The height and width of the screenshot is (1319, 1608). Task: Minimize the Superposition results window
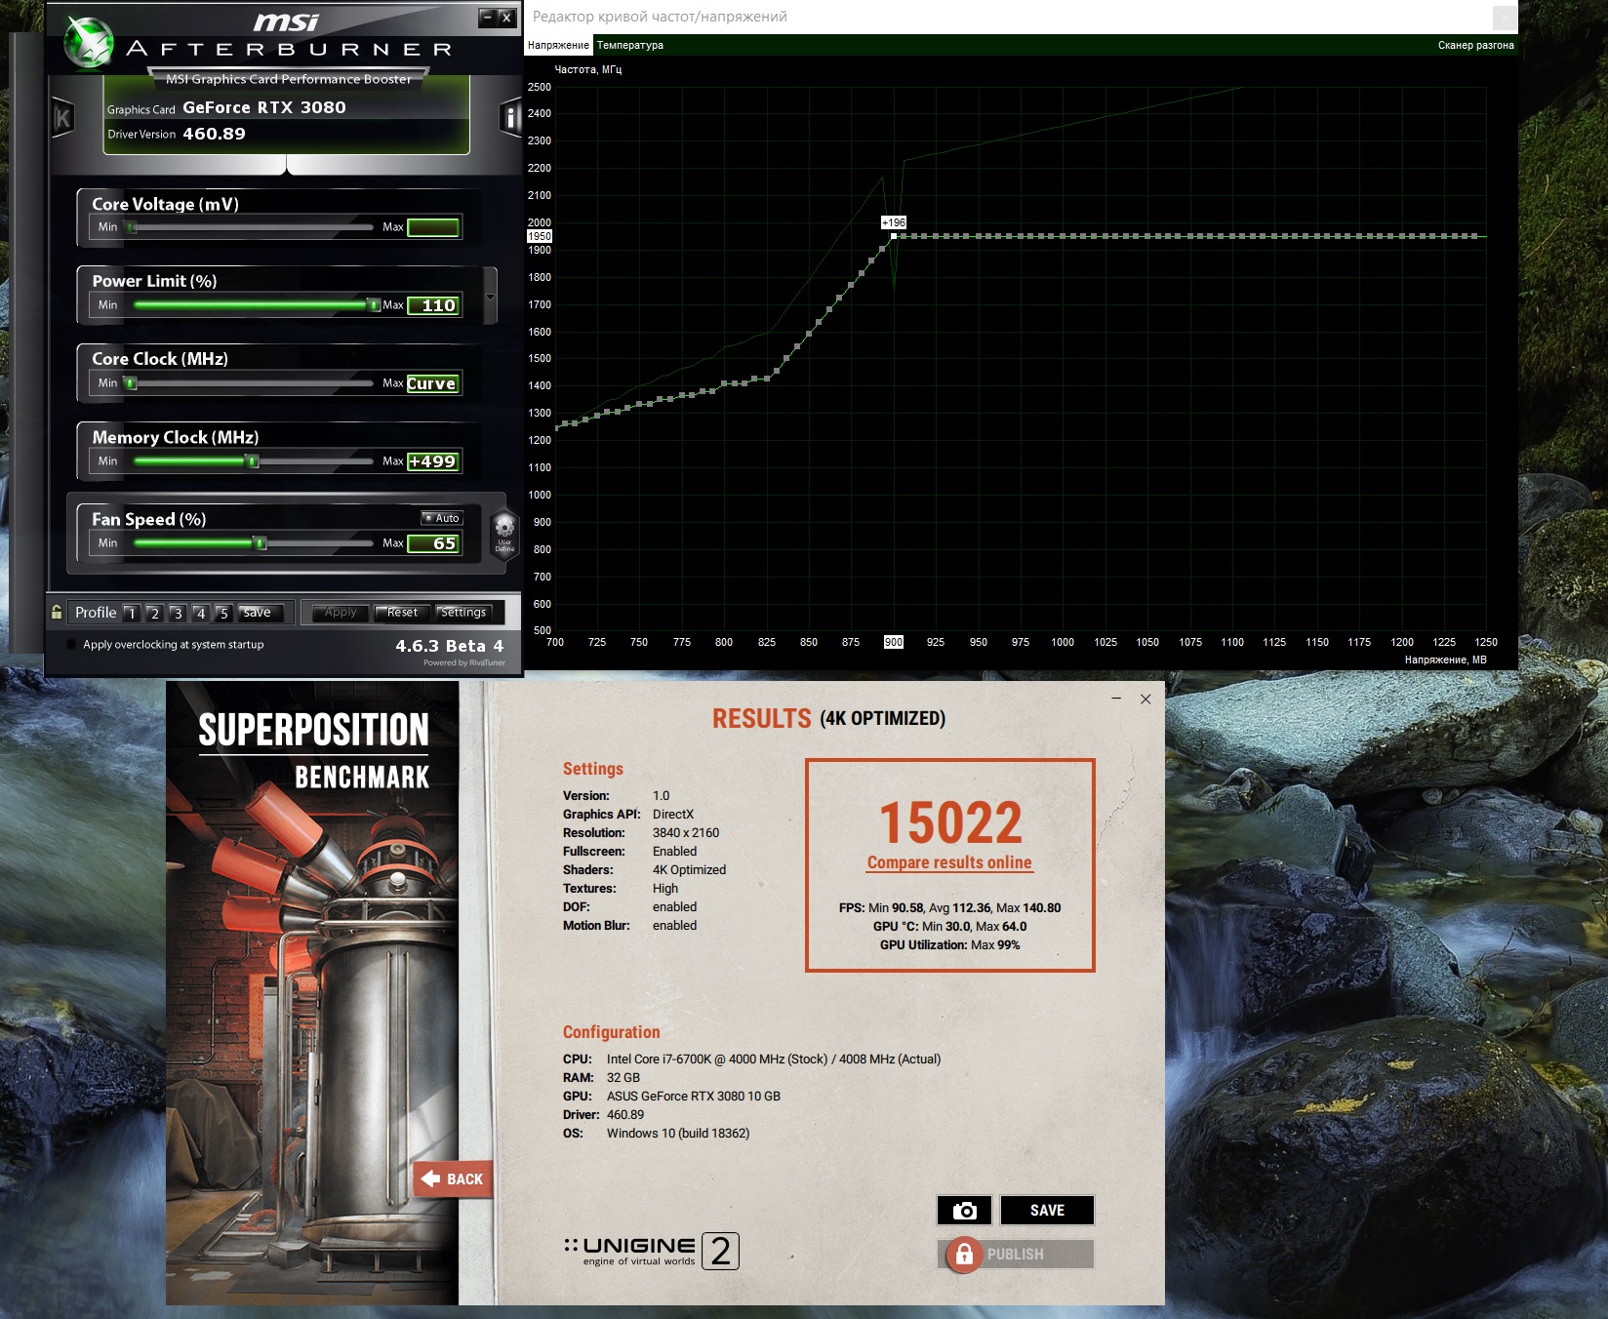click(x=1116, y=699)
